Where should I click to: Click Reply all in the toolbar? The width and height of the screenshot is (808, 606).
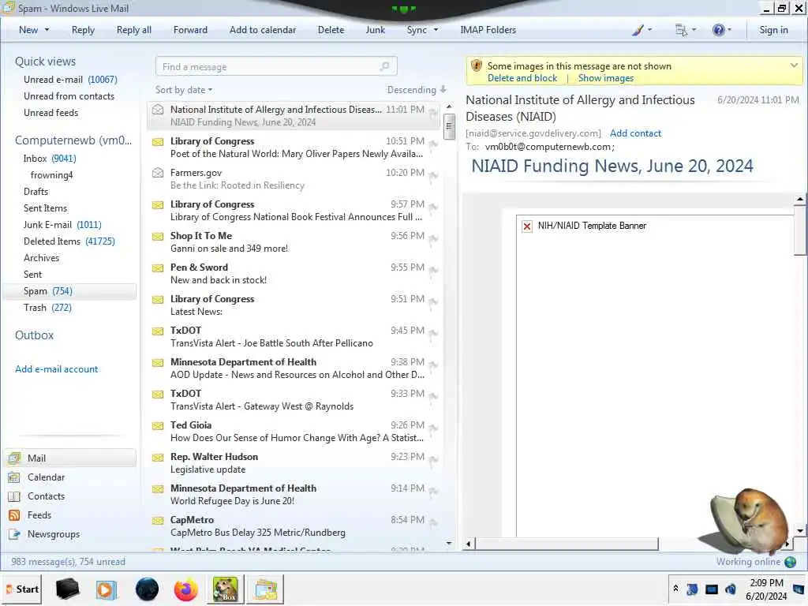coord(134,31)
